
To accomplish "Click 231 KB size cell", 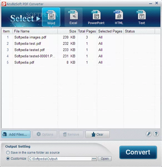I will (69, 56).
